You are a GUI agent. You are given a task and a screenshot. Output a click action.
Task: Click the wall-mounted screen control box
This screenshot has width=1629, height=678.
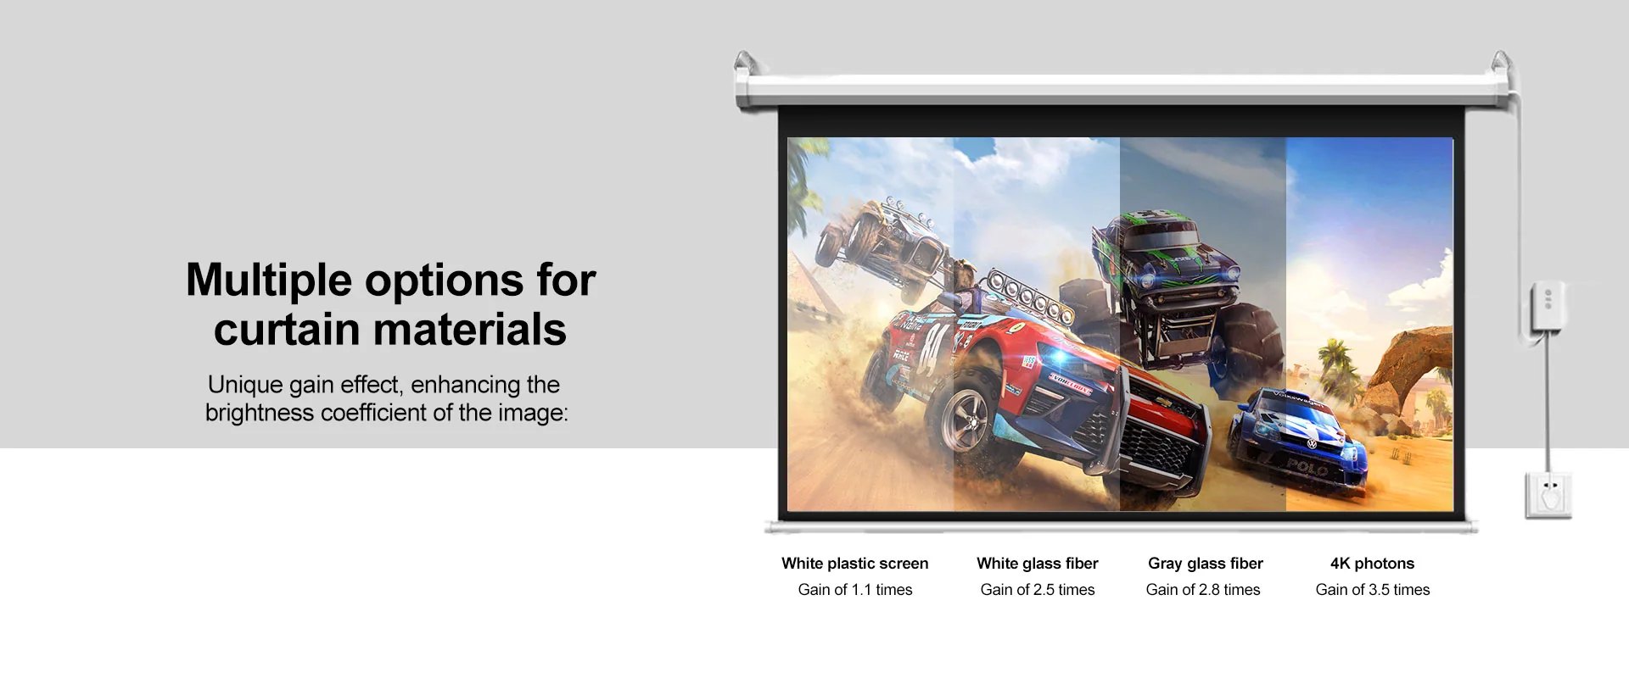pyautogui.click(x=1547, y=308)
